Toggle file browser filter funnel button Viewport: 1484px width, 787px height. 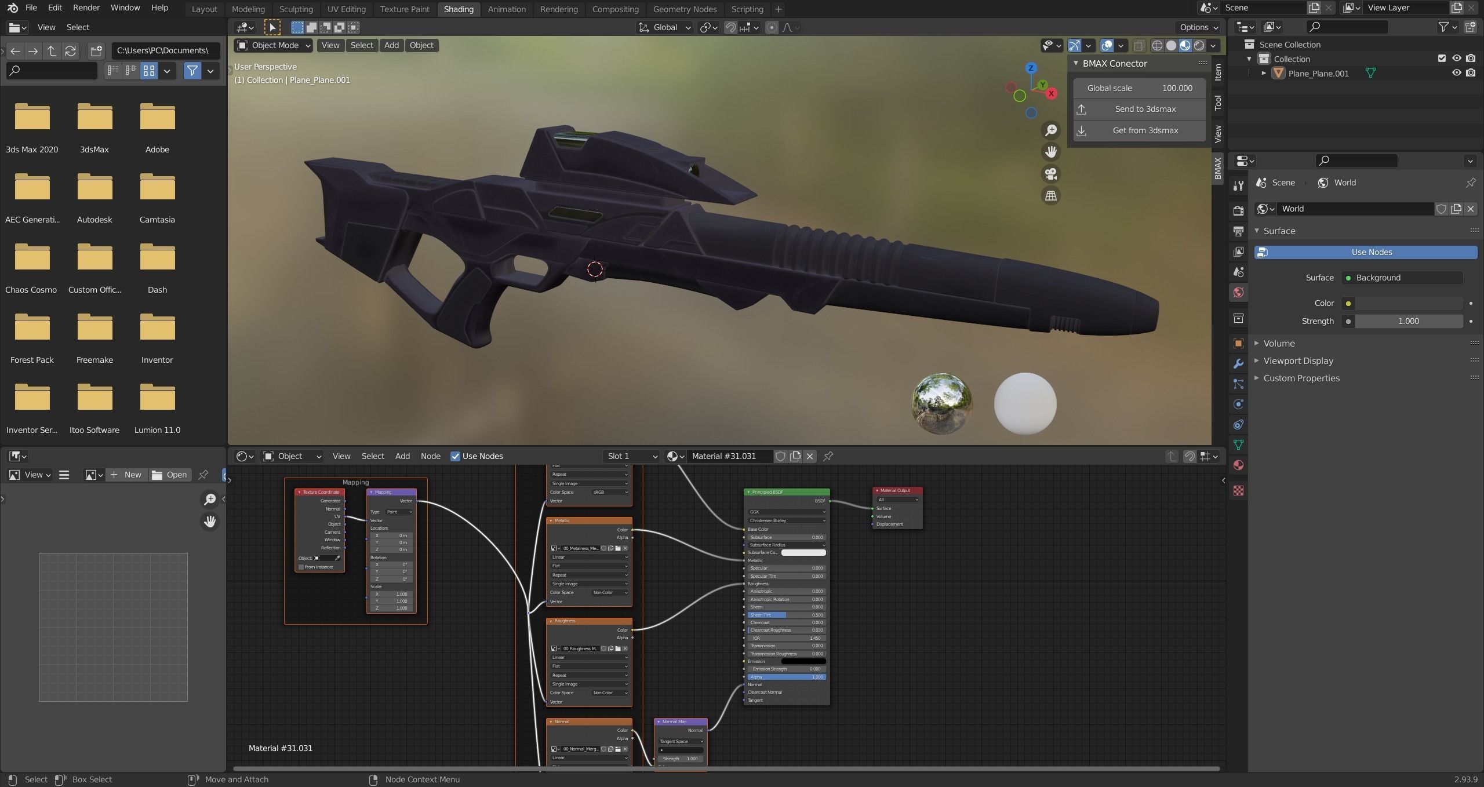(x=192, y=71)
